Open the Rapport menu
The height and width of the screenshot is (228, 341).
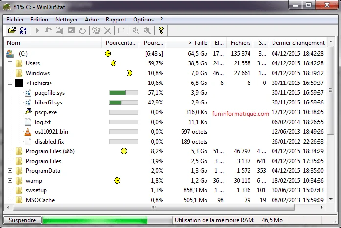[116, 20]
